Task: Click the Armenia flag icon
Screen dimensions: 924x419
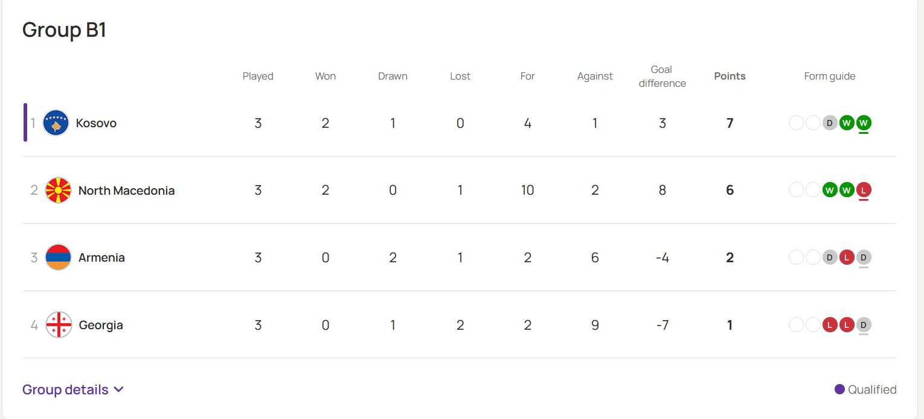Action: click(x=58, y=257)
